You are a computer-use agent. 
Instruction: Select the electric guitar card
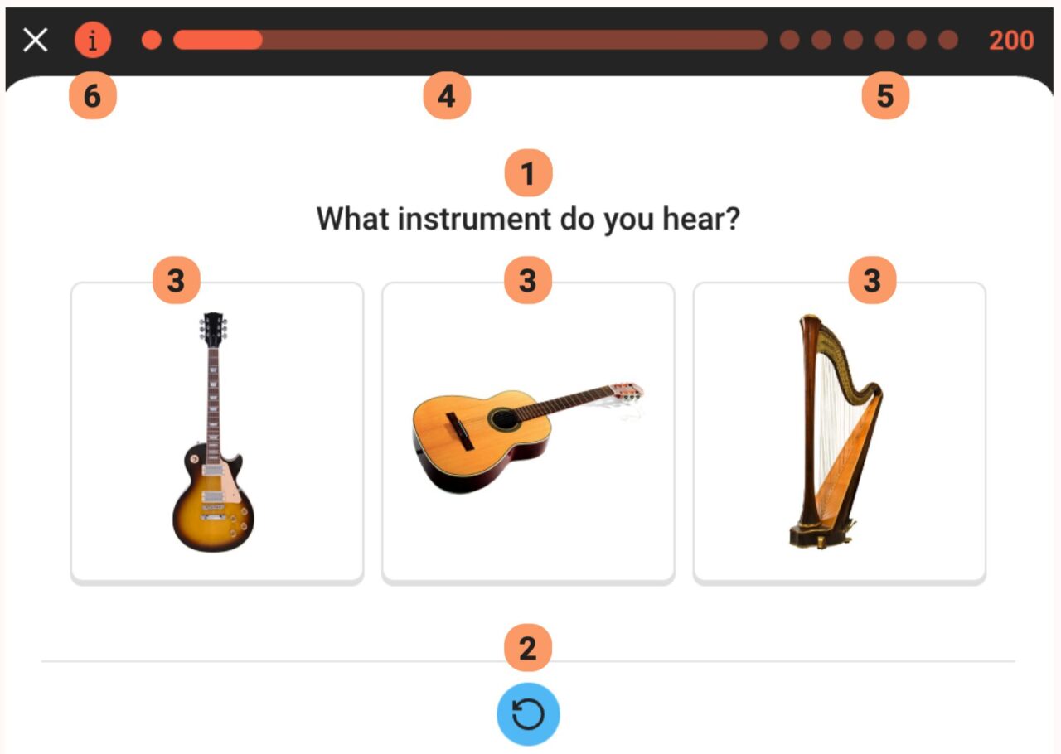[x=216, y=433]
